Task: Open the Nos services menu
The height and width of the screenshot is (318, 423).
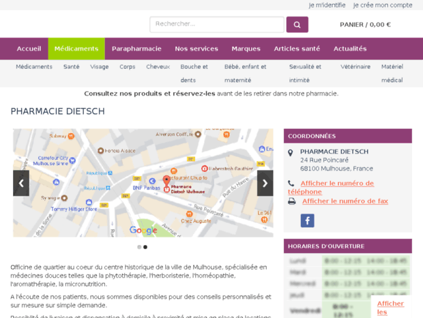Action: (x=196, y=49)
